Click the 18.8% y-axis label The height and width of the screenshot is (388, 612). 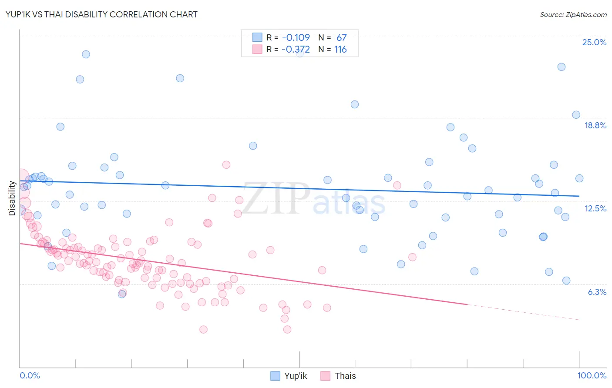(595, 125)
